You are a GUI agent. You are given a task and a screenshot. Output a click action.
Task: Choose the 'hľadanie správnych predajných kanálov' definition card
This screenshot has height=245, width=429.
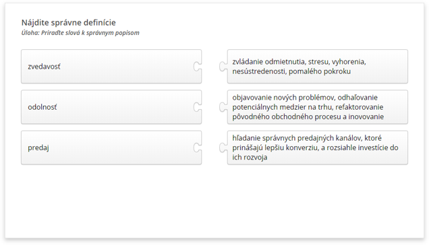[x=318, y=147]
